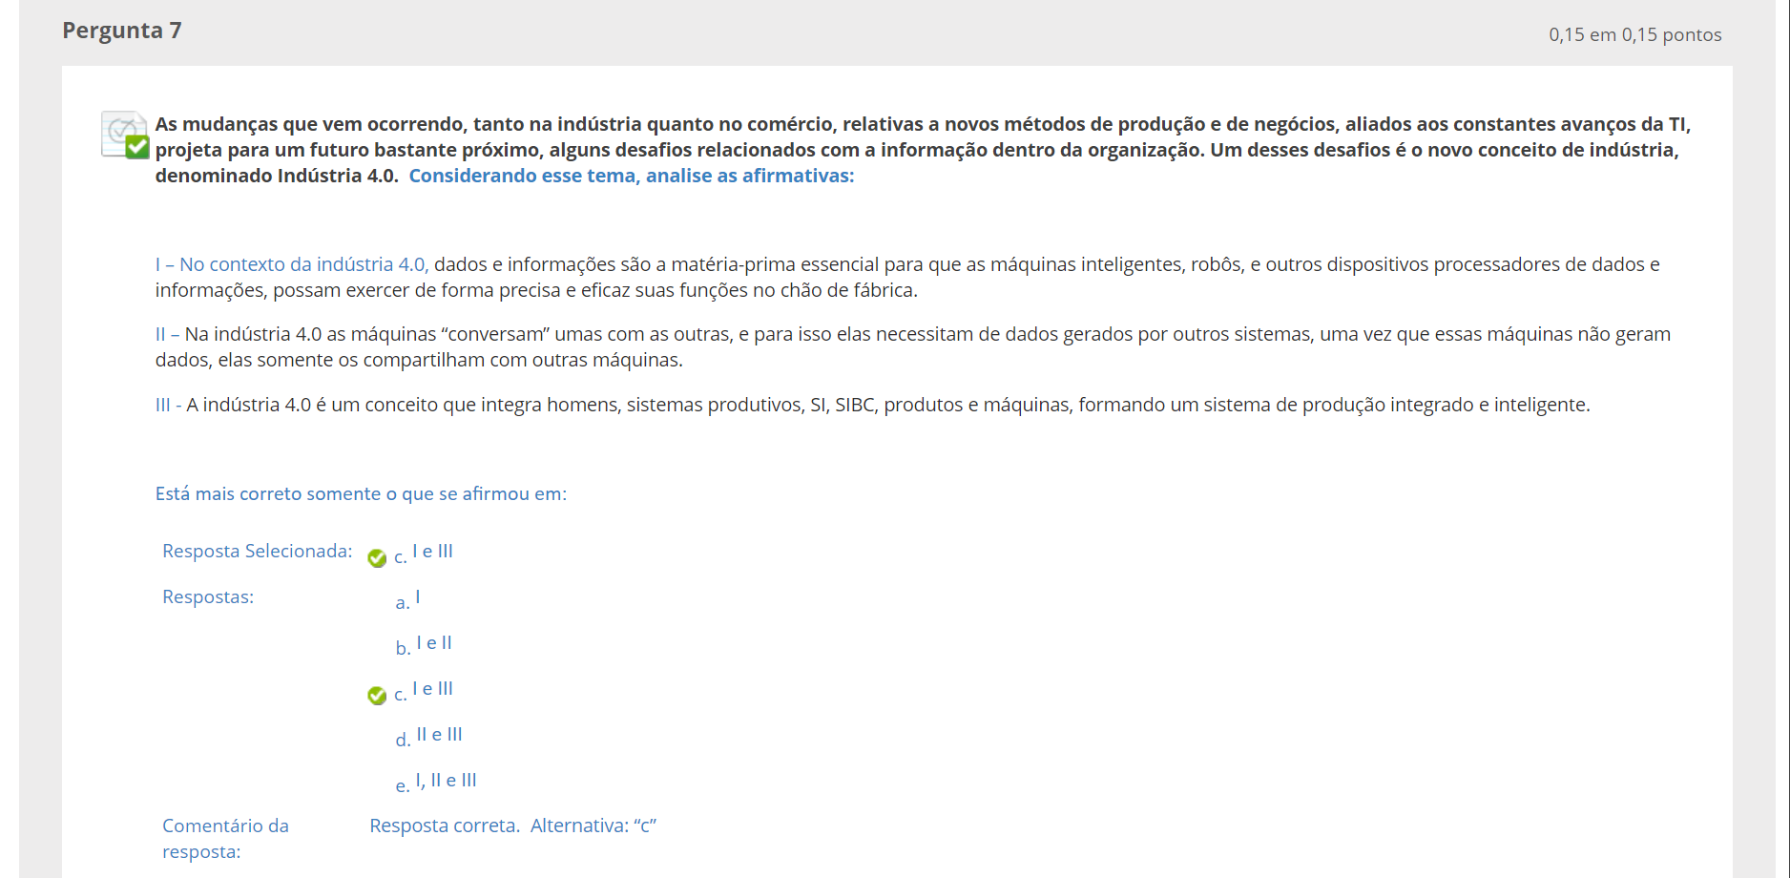Click the score 0,15 em 0,15 pontos
This screenshot has width=1790, height=878.
(1634, 34)
